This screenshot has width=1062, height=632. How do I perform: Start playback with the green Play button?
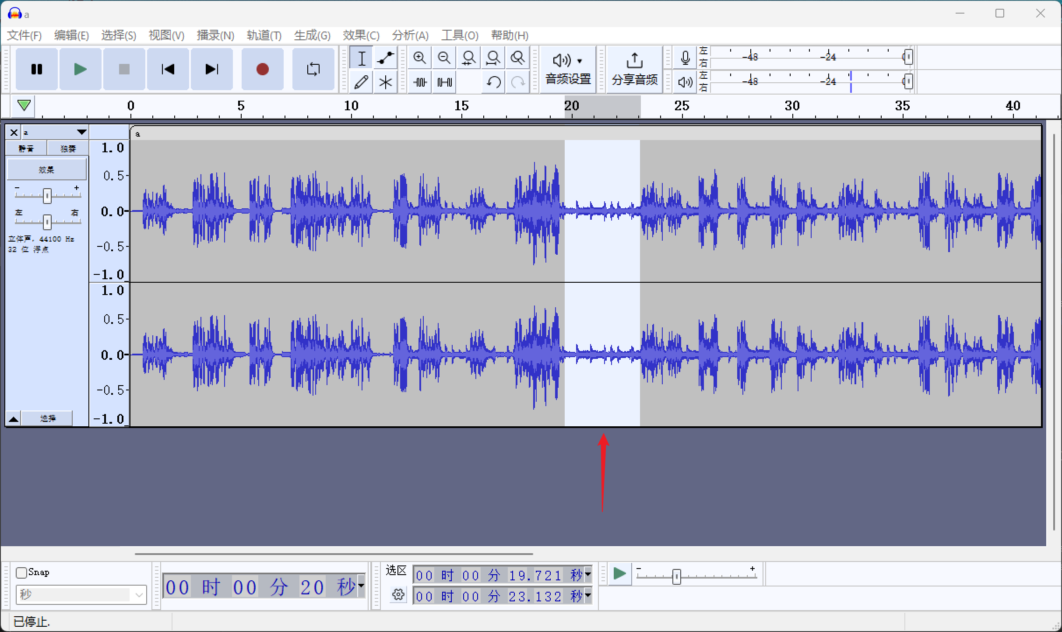pyautogui.click(x=81, y=69)
